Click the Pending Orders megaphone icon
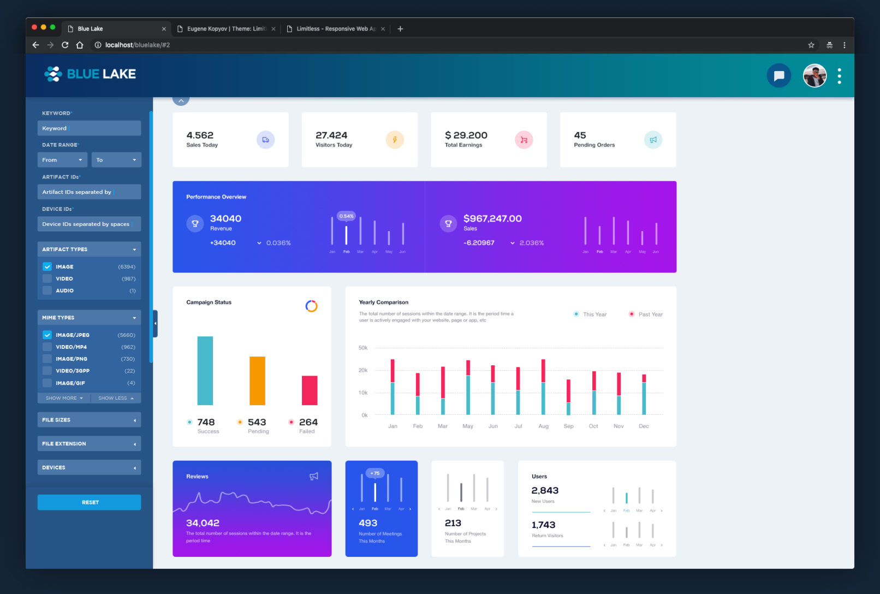The width and height of the screenshot is (880, 594). 653,140
